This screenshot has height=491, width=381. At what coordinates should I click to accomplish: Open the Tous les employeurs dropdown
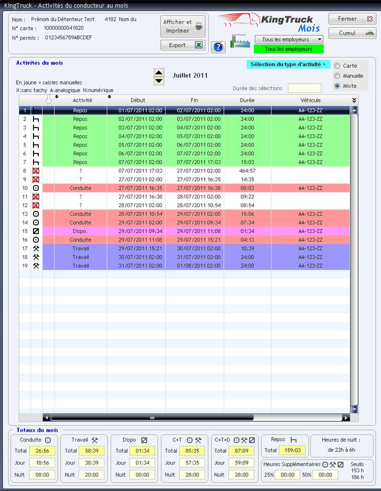289,39
